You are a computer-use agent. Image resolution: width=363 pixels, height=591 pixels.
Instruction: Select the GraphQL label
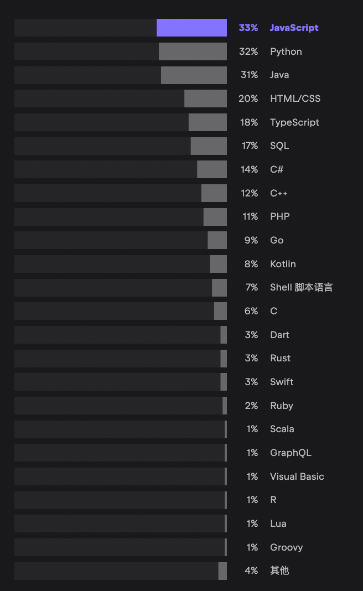point(291,453)
